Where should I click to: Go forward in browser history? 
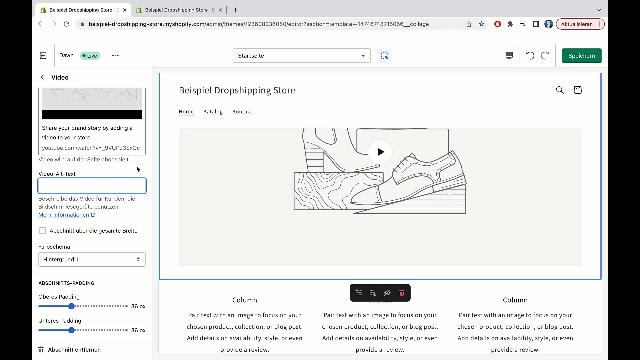pos(54,24)
